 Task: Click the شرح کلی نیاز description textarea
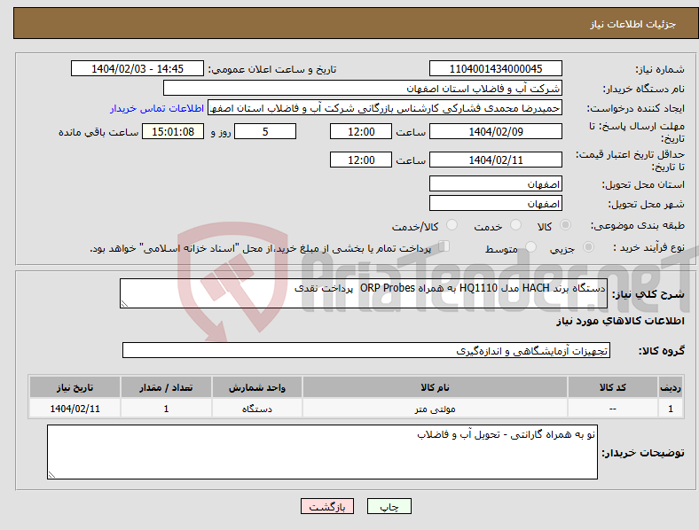[364, 293]
